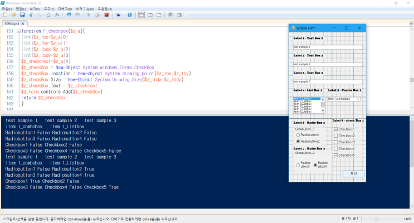Viewport: 414px width, 223px height.
Task: Uncheck Checkbox1 in Sample Form
Action: (x=336, y=129)
